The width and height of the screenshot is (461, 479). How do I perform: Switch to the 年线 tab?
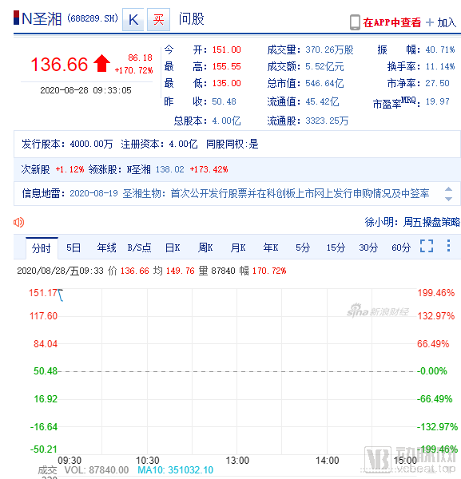pyautogui.click(x=106, y=247)
